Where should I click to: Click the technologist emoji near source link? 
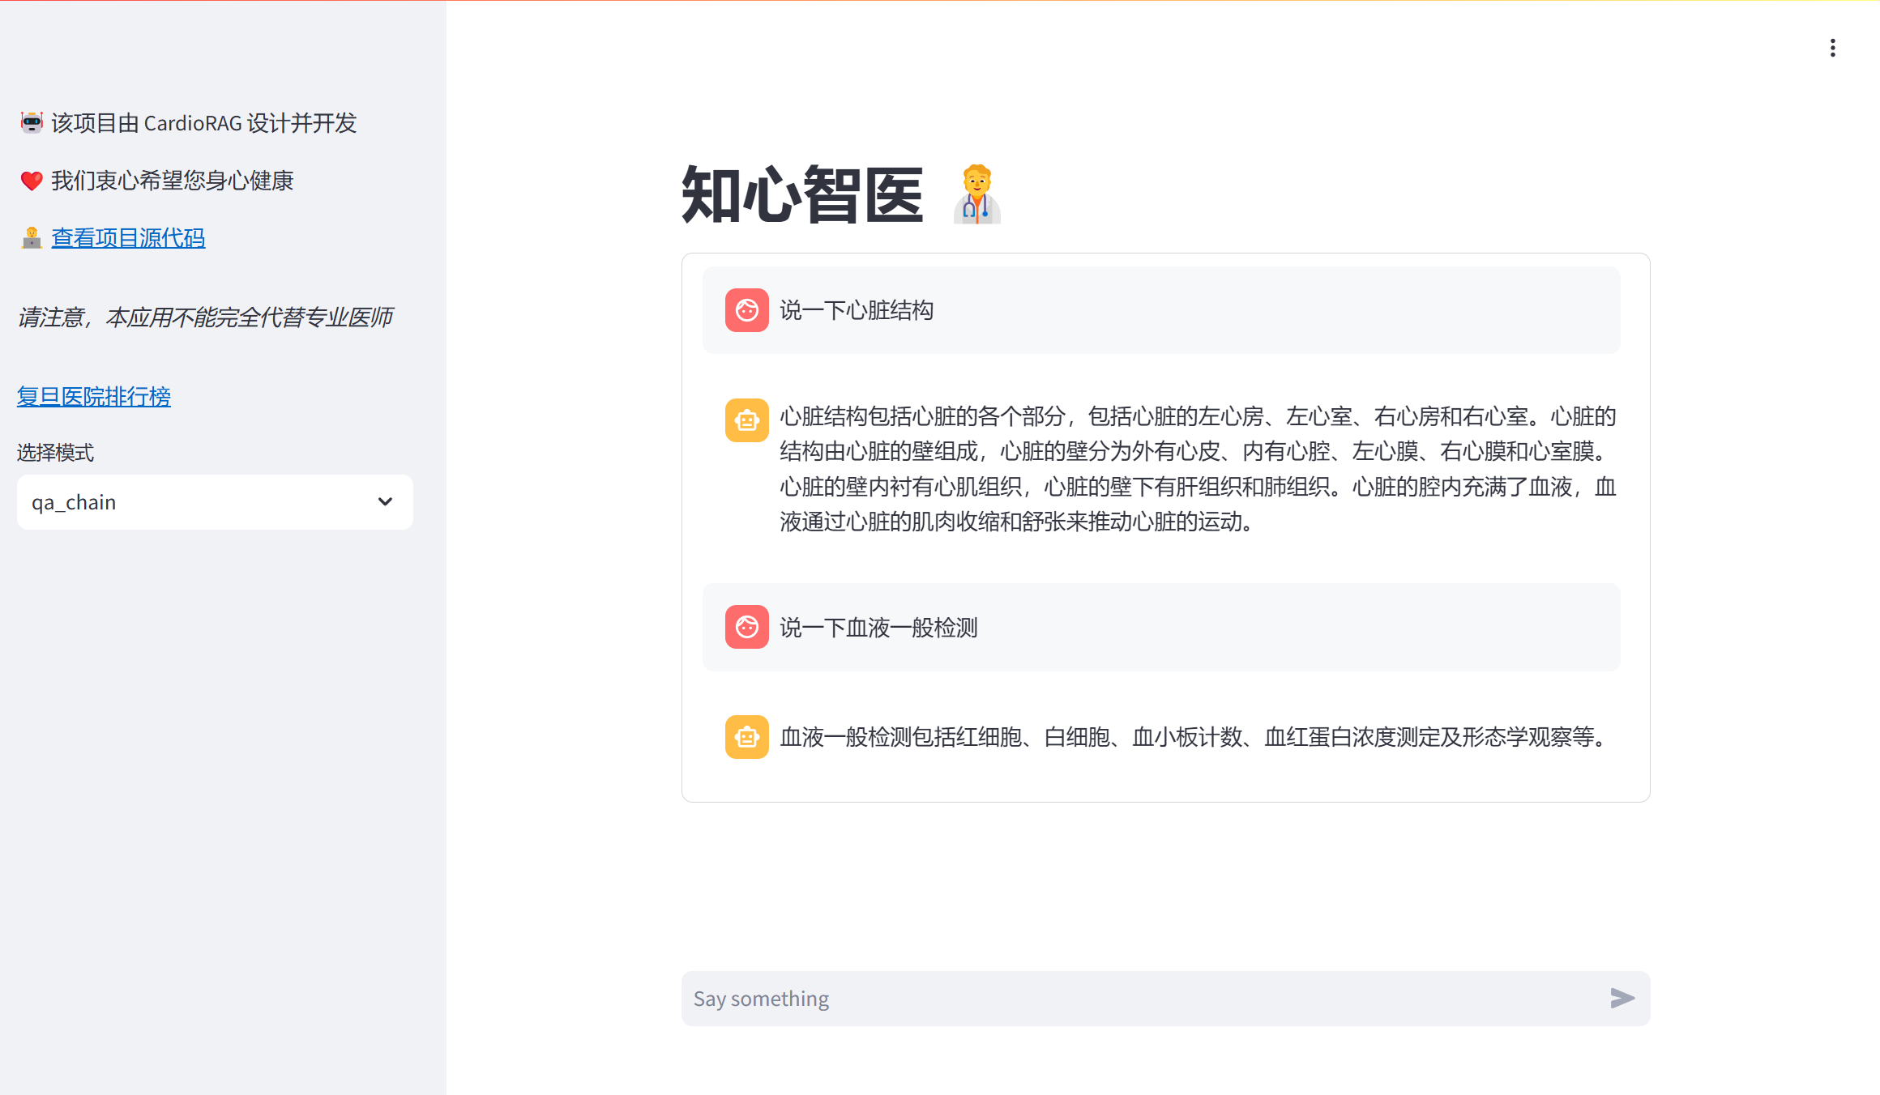tap(32, 238)
